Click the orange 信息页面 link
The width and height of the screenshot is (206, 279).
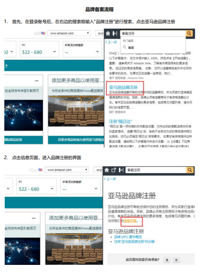[x=130, y=221]
